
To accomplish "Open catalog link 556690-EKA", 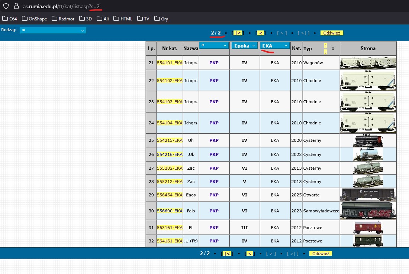I will tap(170, 211).
